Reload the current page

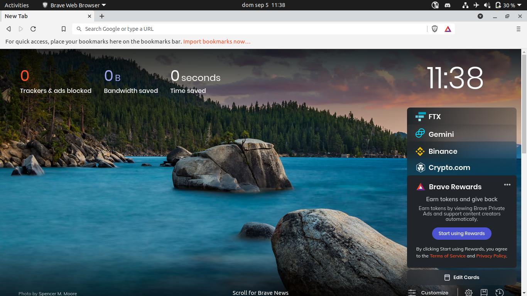33,29
